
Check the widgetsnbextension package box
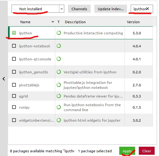click(14, 120)
